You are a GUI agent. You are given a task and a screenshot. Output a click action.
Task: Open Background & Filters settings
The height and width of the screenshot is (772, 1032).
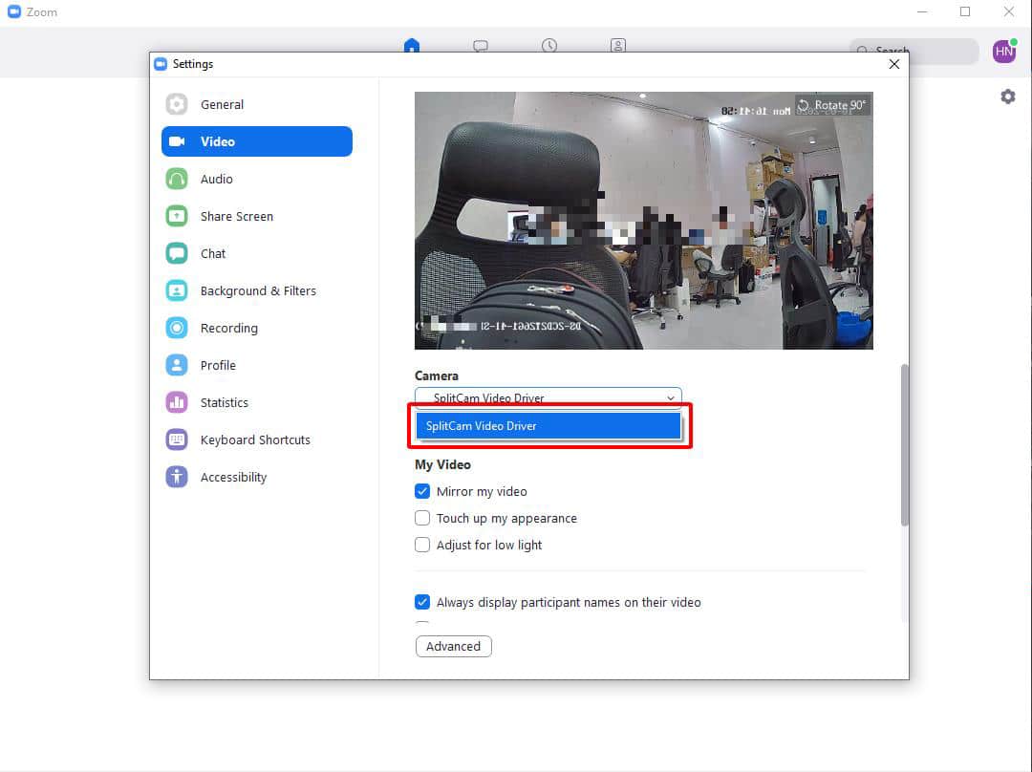(257, 290)
